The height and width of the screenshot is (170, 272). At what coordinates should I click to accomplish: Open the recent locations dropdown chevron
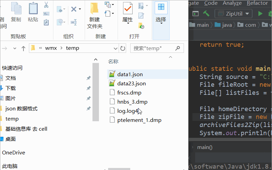pyautogui.click(x=15, y=48)
